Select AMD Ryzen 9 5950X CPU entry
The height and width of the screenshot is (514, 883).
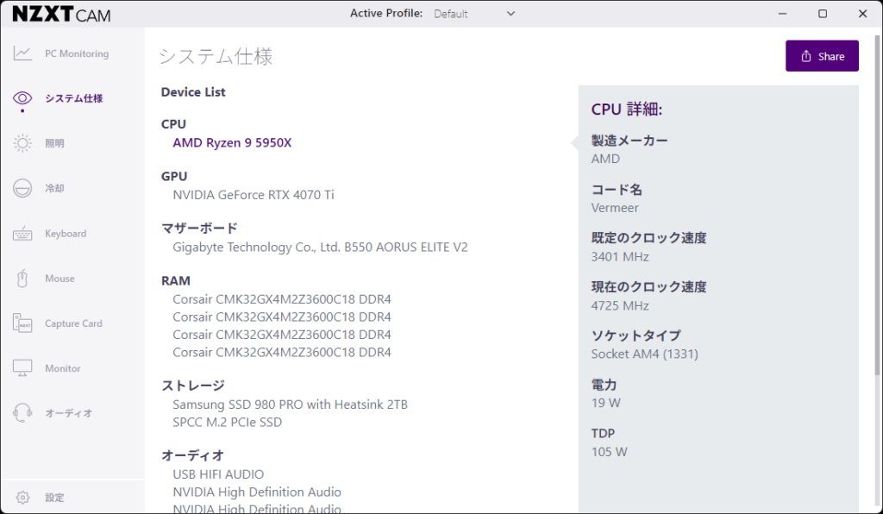click(232, 143)
